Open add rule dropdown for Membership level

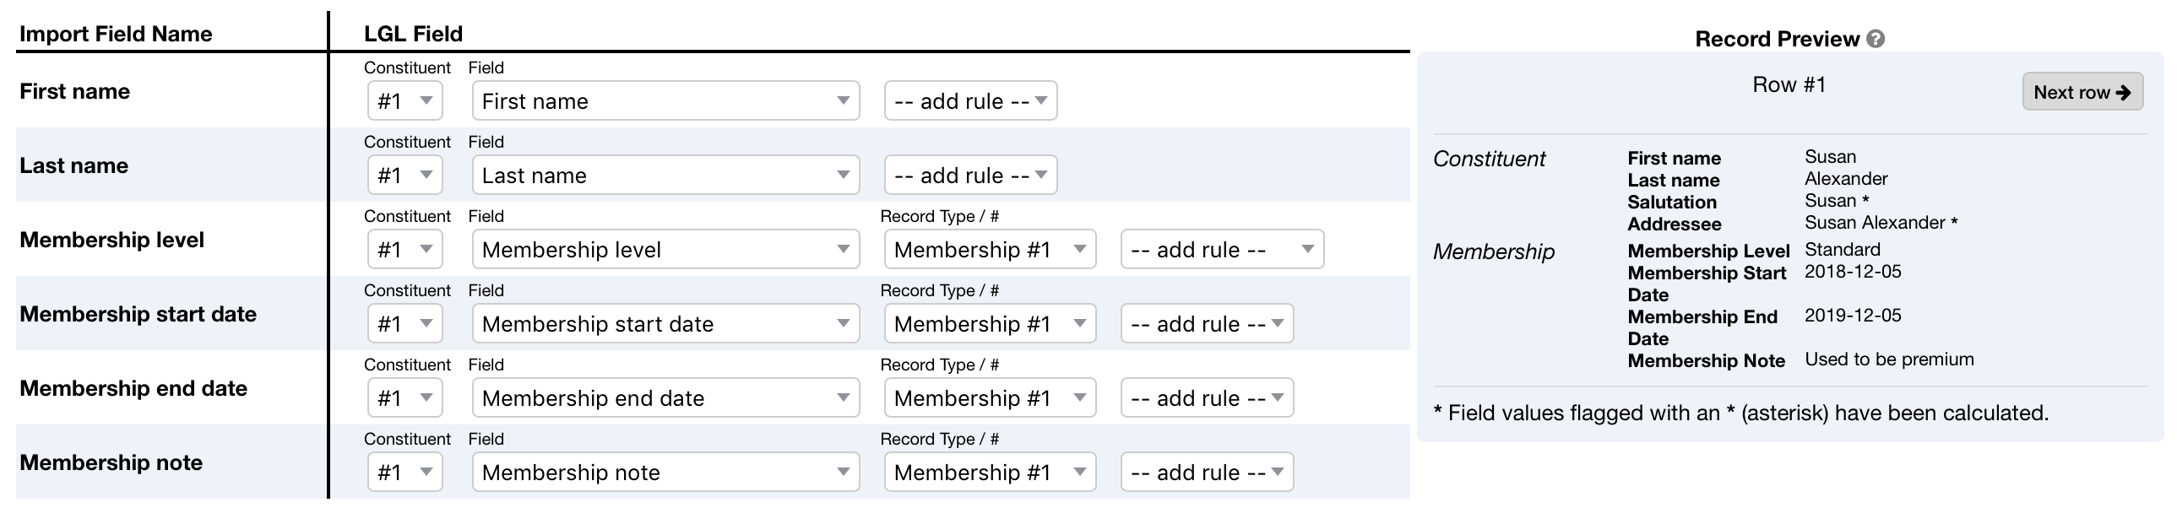(x=1221, y=250)
